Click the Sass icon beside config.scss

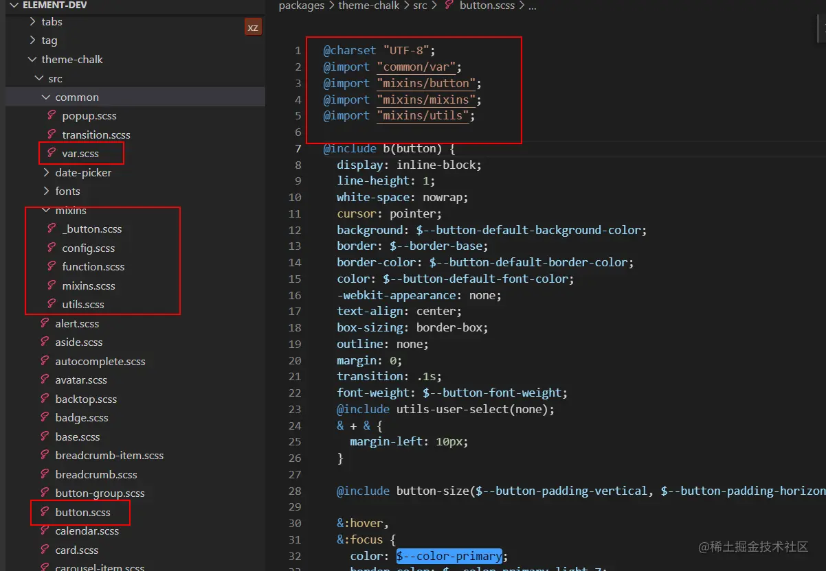(52, 247)
